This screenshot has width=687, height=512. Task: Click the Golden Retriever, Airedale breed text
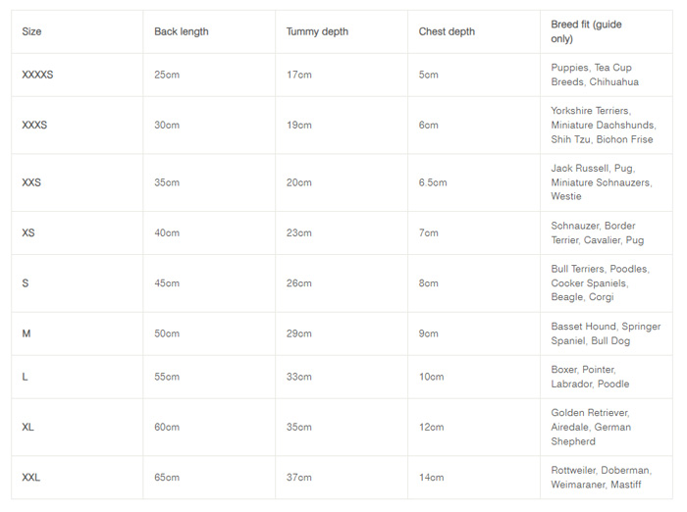click(591, 427)
